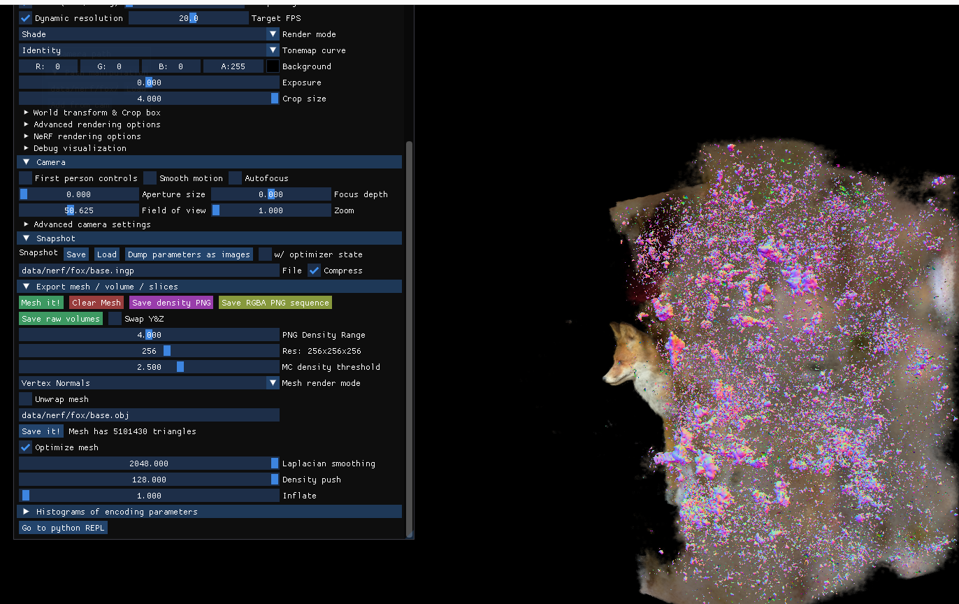Click Save it! to export the mesh
Image resolution: width=959 pixels, height=604 pixels.
point(41,431)
